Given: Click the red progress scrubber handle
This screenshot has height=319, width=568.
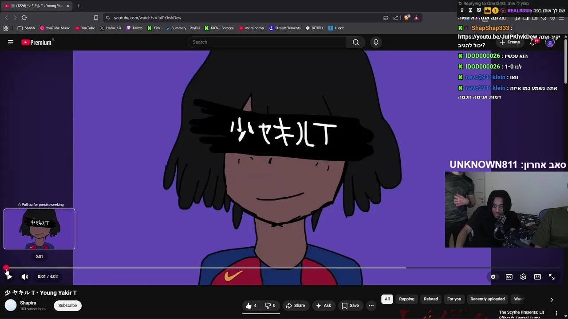Looking at the screenshot, I should coord(6,268).
